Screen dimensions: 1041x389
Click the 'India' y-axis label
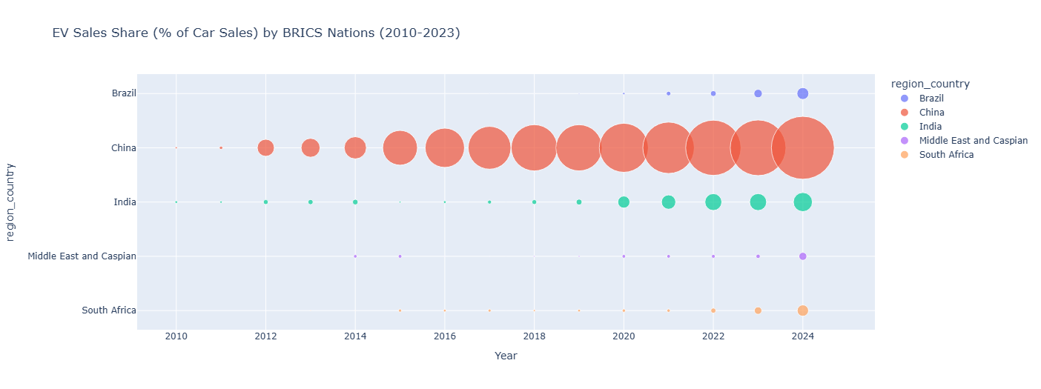point(125,202)
